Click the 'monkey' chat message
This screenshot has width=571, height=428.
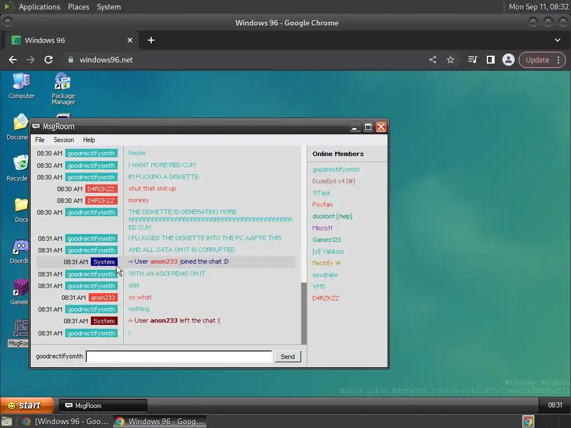tap(138, 200)
